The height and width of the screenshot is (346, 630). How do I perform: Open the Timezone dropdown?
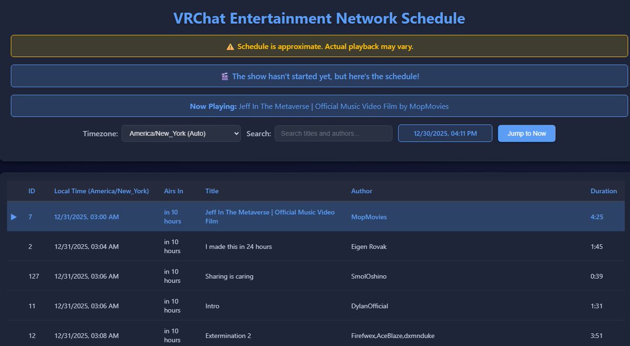tap(181, 133)
